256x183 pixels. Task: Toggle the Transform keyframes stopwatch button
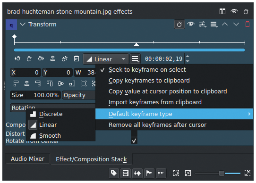click(x=179, y=25)
